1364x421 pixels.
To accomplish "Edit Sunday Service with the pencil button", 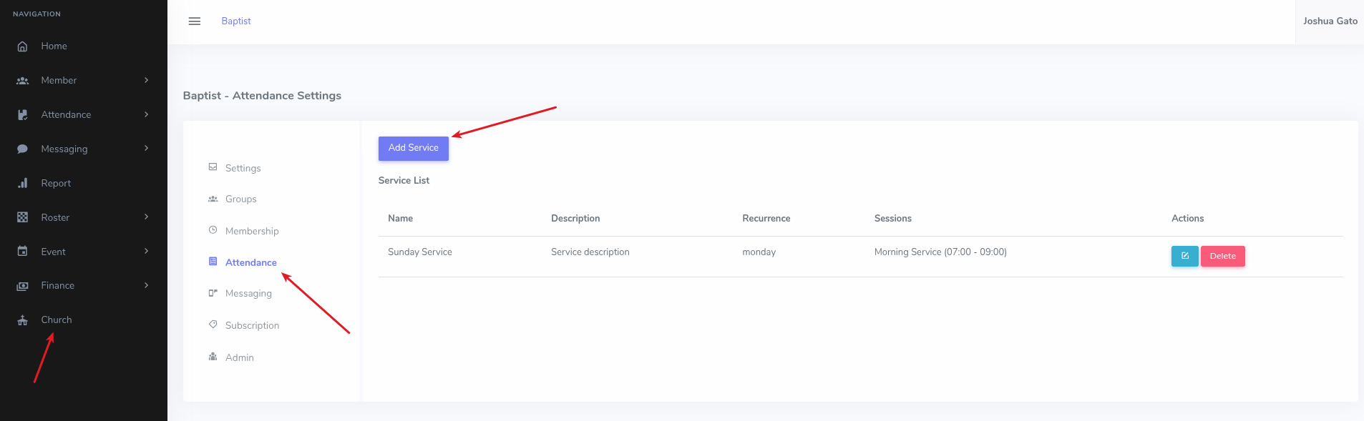I will pyautogui.click(x=1184, y=256).
